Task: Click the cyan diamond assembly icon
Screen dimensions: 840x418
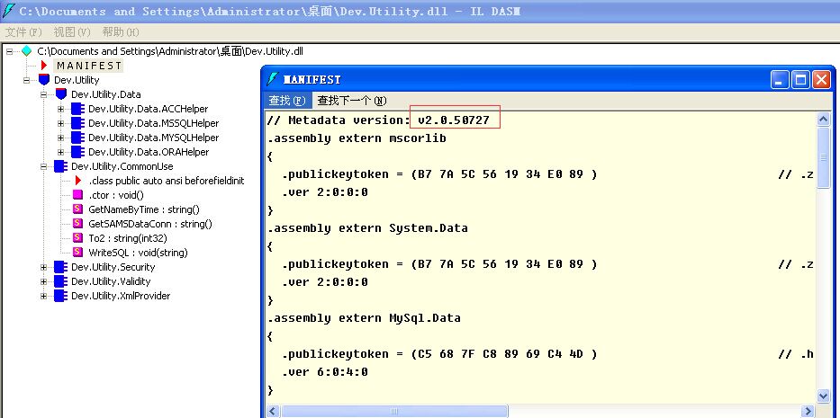Action: 26,51
